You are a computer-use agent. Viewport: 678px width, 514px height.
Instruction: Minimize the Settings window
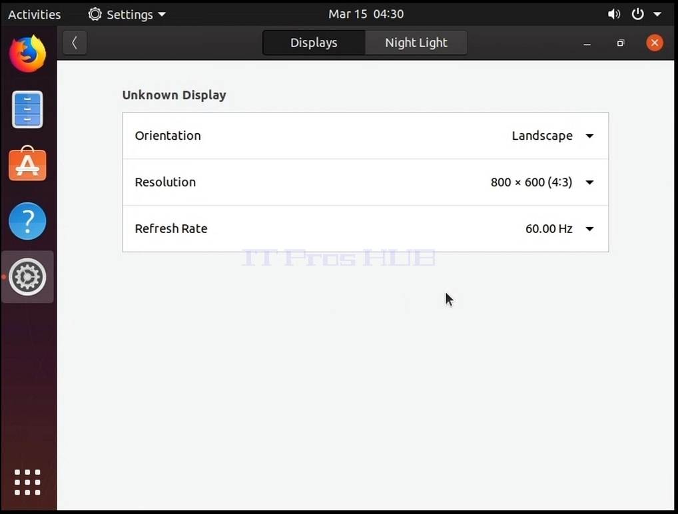(587, 43)
